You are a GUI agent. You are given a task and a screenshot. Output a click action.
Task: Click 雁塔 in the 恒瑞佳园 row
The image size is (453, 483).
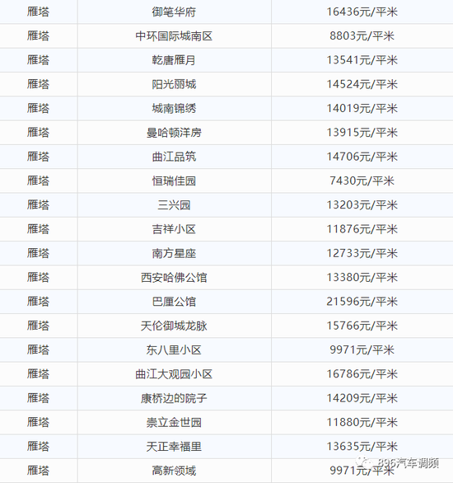pos(38,181)
